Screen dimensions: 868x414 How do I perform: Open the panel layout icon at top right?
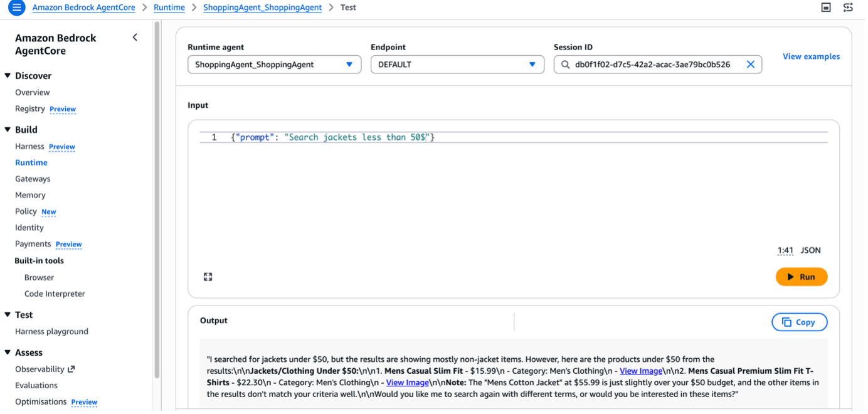826,8
